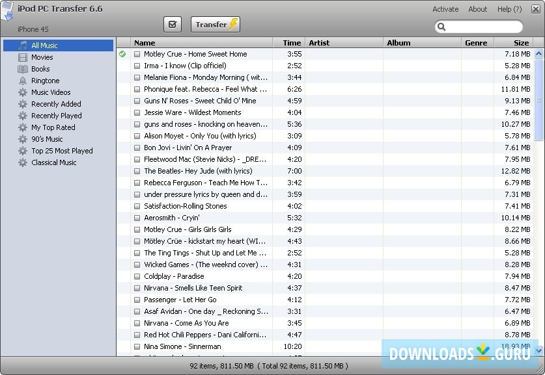Click the vertical scrollbar thumb
Screen dimensions: 545x375
tap(538, 100)
